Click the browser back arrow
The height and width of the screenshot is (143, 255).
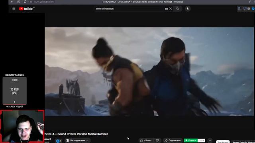coord(12,2)
